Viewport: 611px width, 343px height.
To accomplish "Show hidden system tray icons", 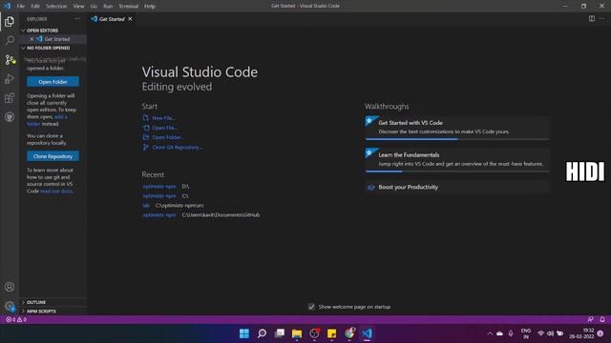I will [490, 333].
